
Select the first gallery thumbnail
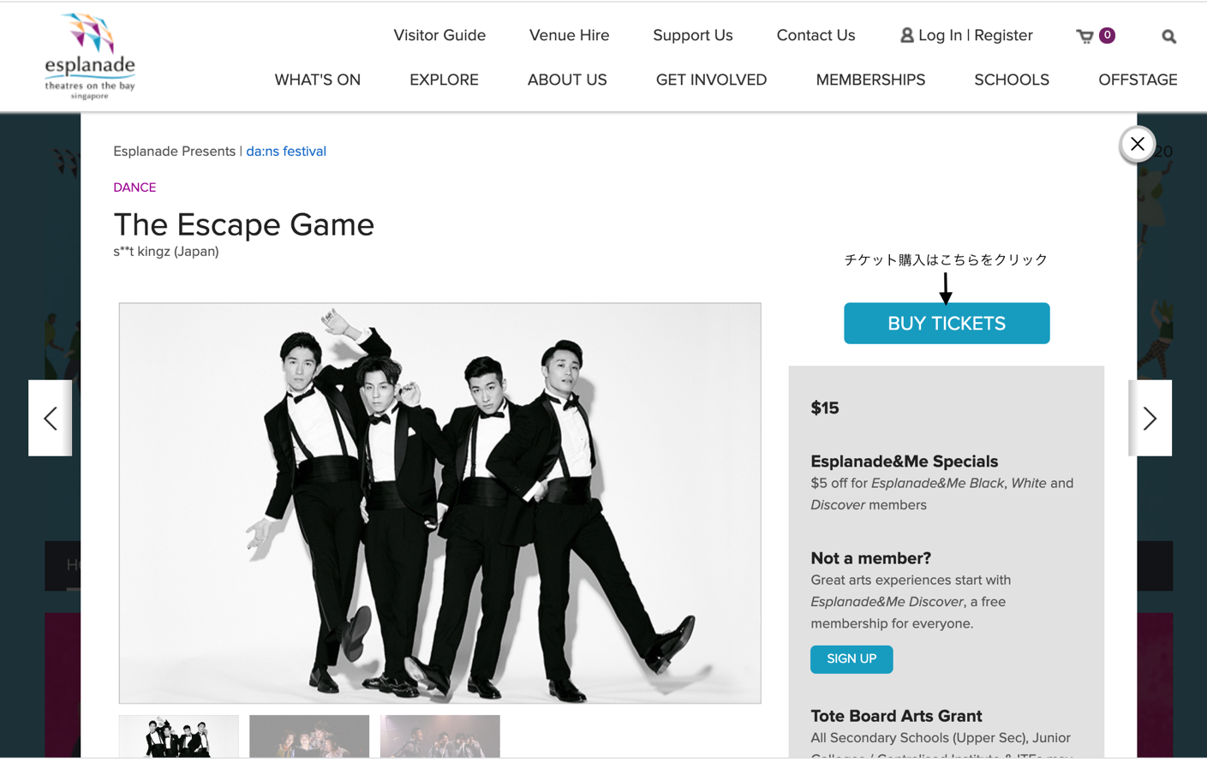(x=179, y=736)
